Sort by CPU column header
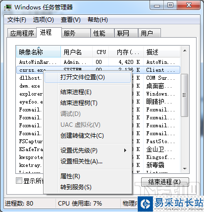 [x=101, y=52]
